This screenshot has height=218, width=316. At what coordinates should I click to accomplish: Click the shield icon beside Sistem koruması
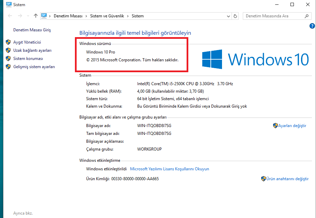pyautogui.click(x=9, y=59)
